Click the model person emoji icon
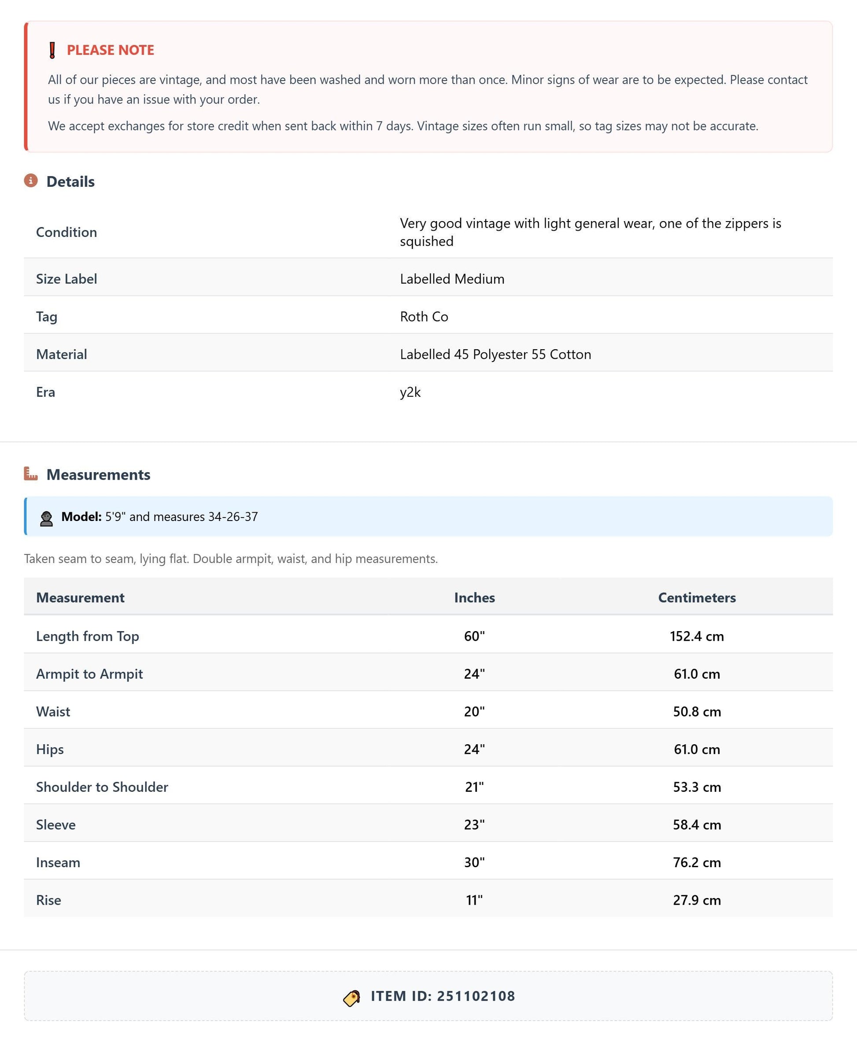 46,518
